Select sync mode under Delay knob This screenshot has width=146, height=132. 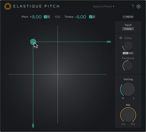point(131,53)
